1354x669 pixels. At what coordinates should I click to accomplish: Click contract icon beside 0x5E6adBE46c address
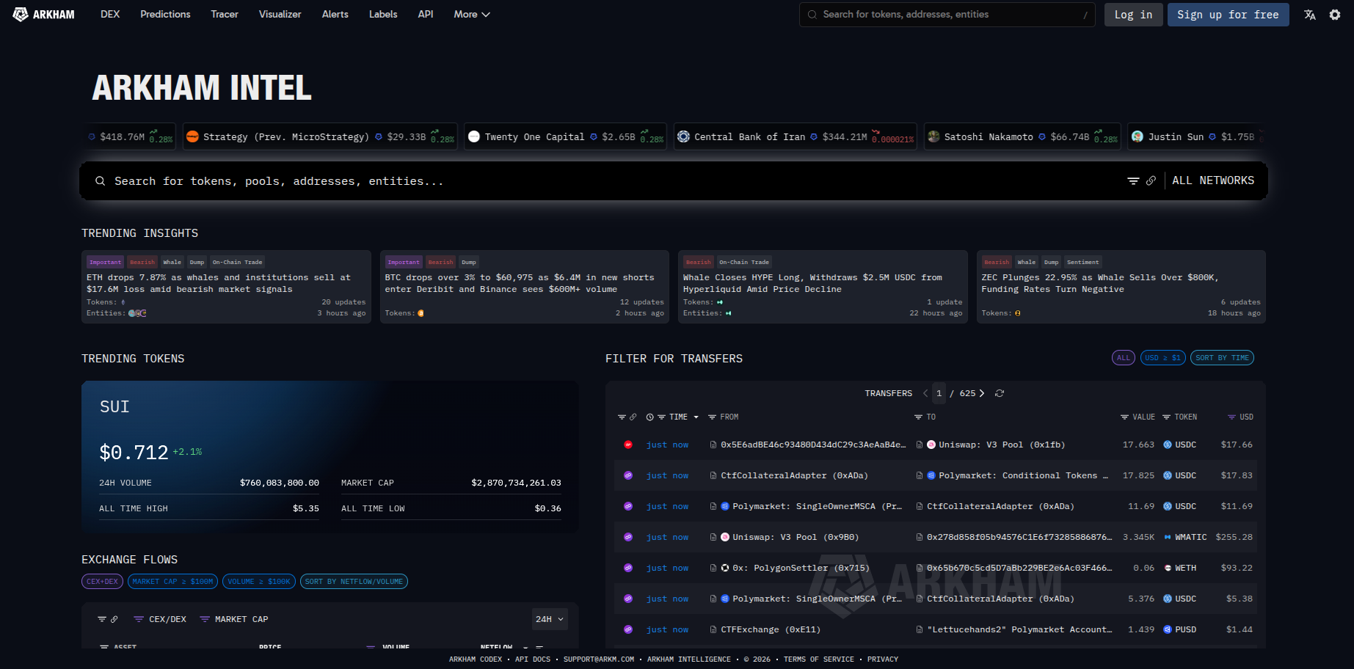(x=713, y=445)
